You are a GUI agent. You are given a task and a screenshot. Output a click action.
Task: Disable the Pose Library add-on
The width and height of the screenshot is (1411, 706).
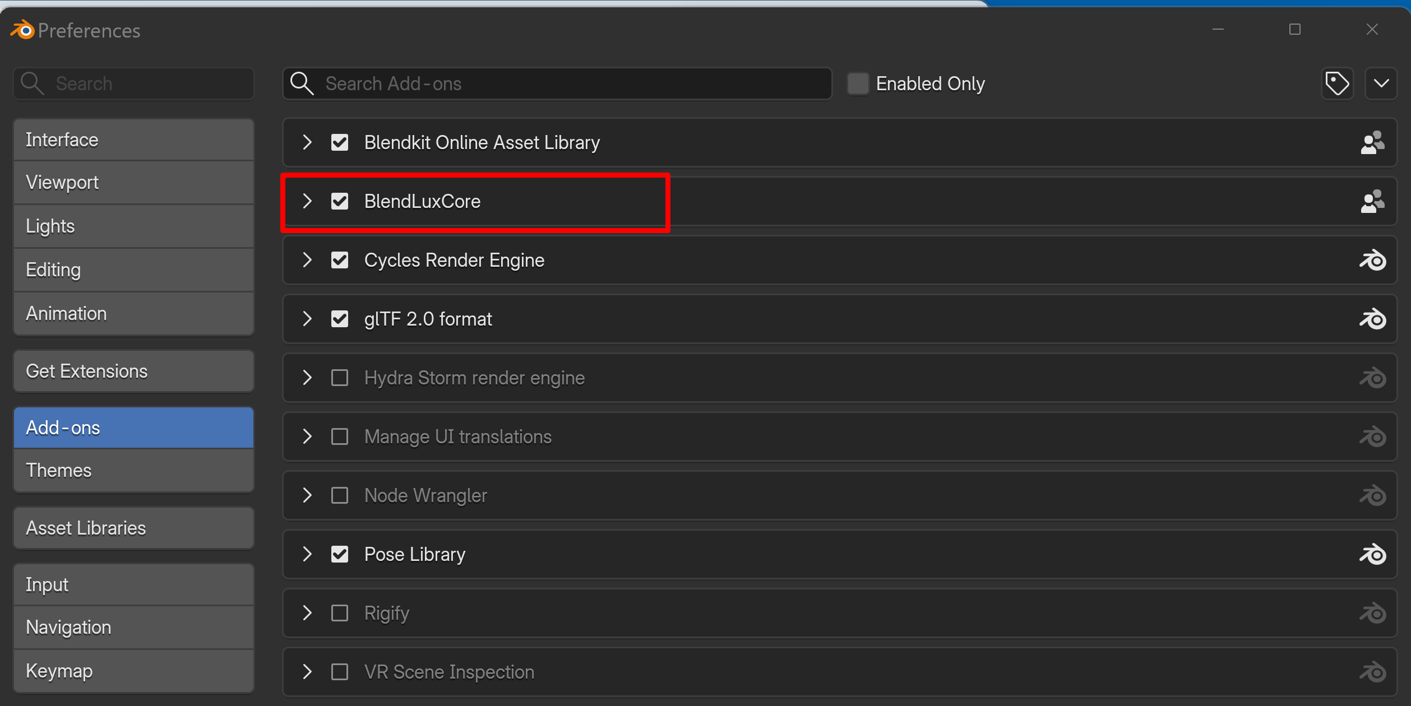pyautogui.click(x=340, y=554)
